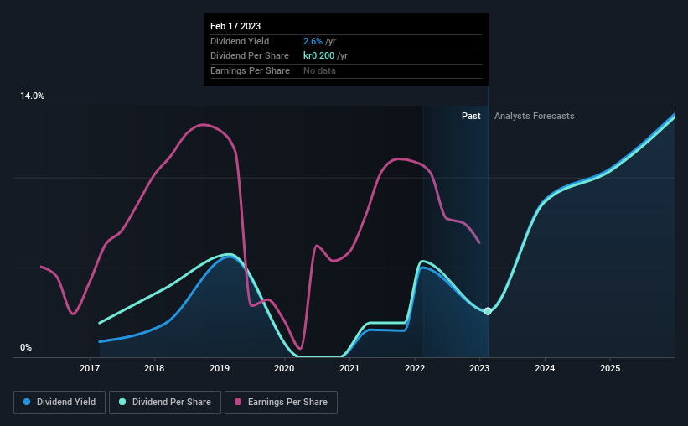
Task: Click the 14.0% y-axis label
Action: tap(32, 96)
